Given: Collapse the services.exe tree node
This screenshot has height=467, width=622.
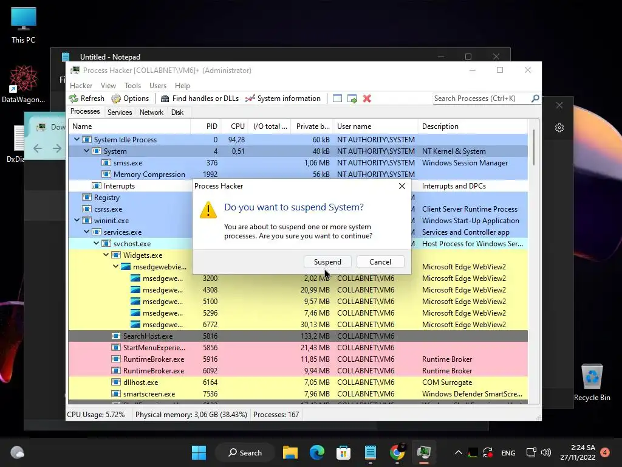Looking at the screenshot, I should click(86, 232).
